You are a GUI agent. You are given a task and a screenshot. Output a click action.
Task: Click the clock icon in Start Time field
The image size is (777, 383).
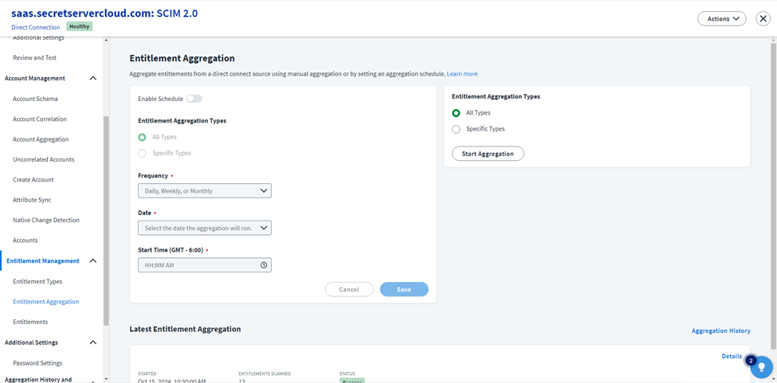click(264, 265)
